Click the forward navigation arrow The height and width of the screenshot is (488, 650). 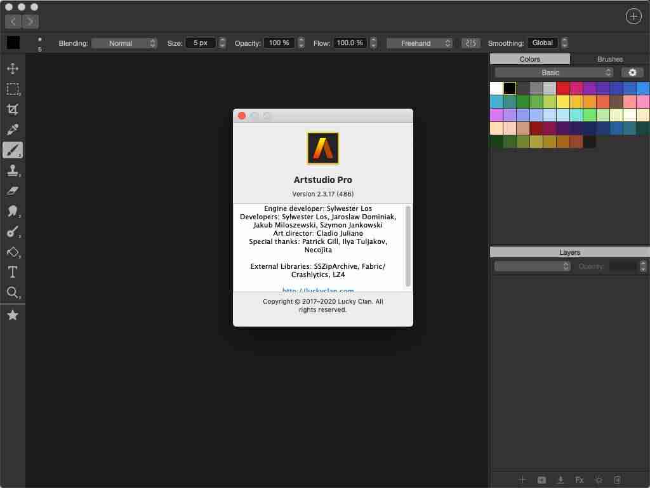[x=30, y=22]
